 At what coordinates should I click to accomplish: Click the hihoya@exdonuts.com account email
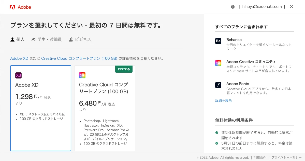point(262,7)
